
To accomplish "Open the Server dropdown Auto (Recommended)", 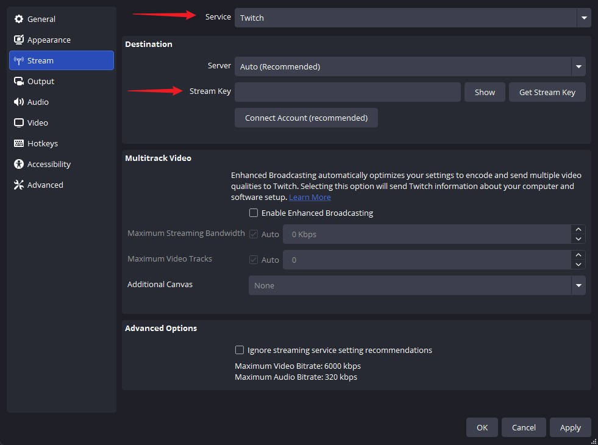I will coord(410,66).
